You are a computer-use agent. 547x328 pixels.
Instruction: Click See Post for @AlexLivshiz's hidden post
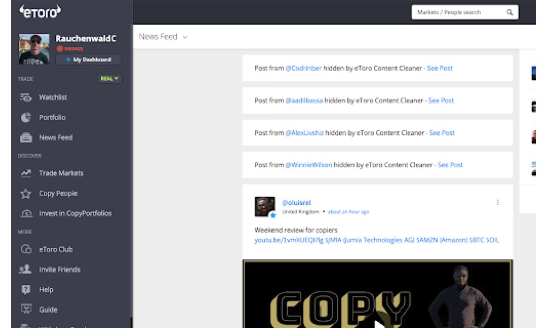tap(441, 133)
